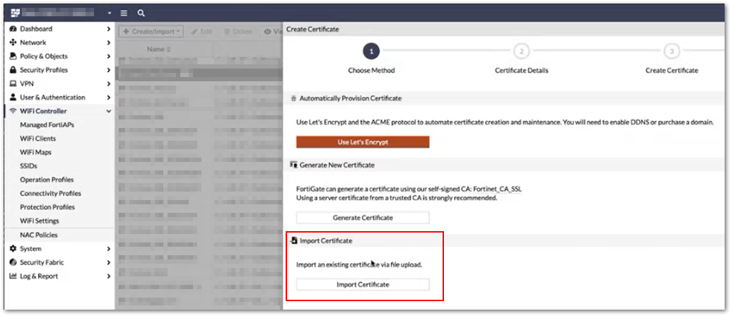This screenshot has width=731, height=316.
Task: Open NAC Policies menu item
Action: coord(39,235)
